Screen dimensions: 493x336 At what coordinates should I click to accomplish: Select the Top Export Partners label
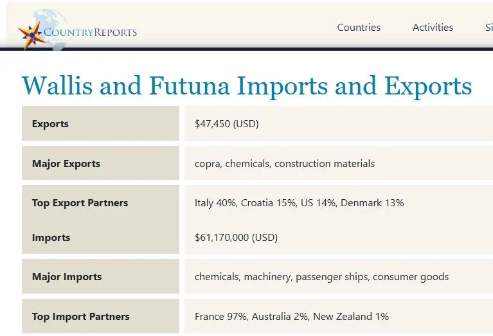click(80, 203)
